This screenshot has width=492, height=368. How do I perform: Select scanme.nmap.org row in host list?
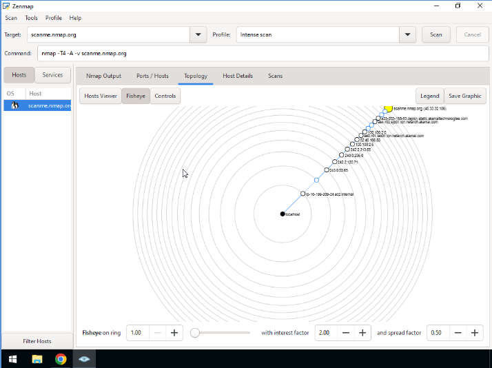click(x=37, y=105)
